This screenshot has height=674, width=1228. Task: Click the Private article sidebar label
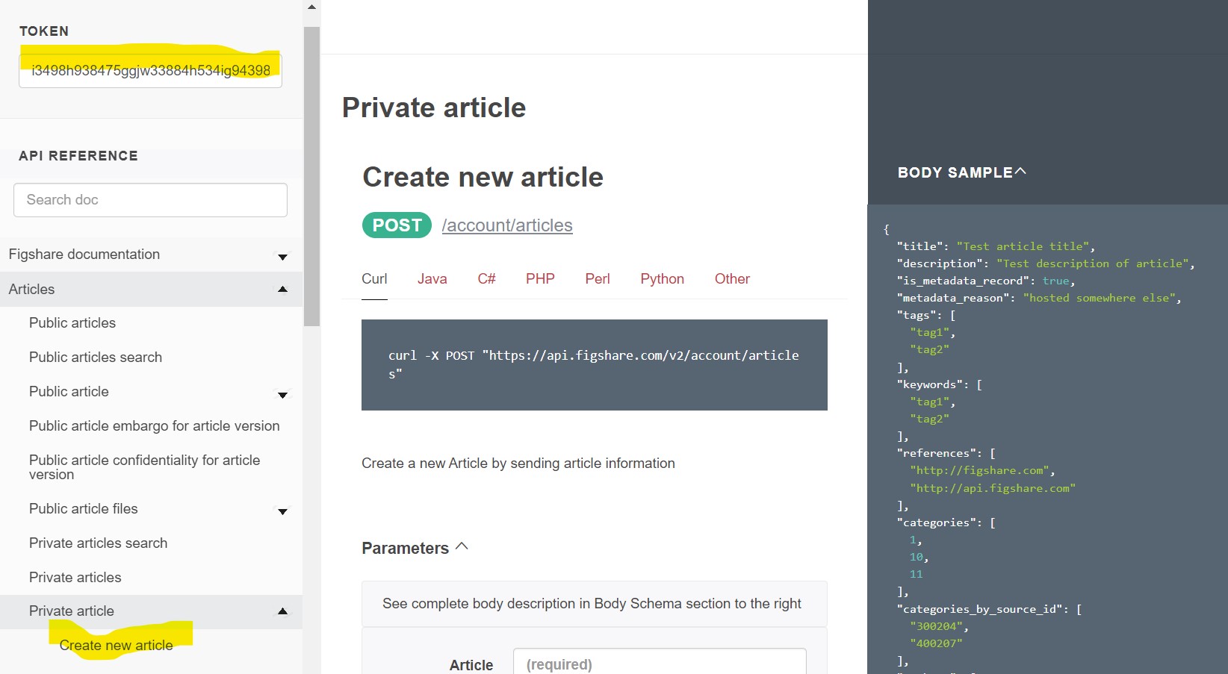(72, 611)
